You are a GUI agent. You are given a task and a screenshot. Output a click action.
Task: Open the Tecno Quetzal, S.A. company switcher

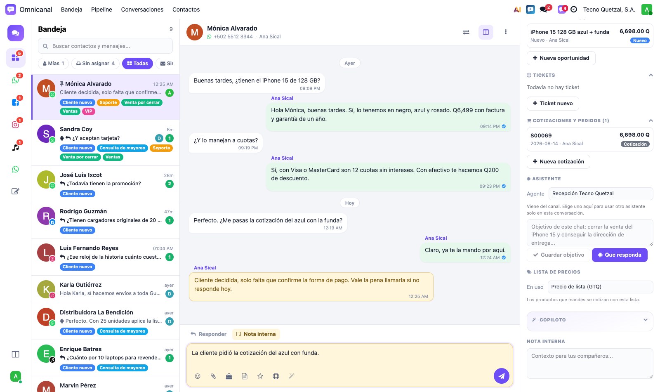(x=609, y=9)
